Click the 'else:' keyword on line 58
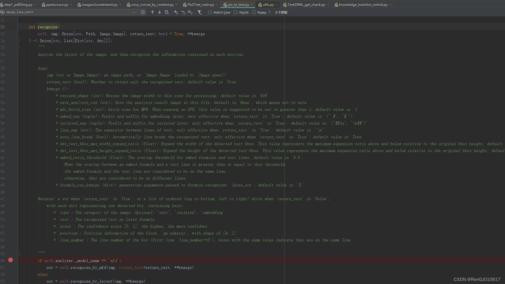 click(x=43, y=274)
